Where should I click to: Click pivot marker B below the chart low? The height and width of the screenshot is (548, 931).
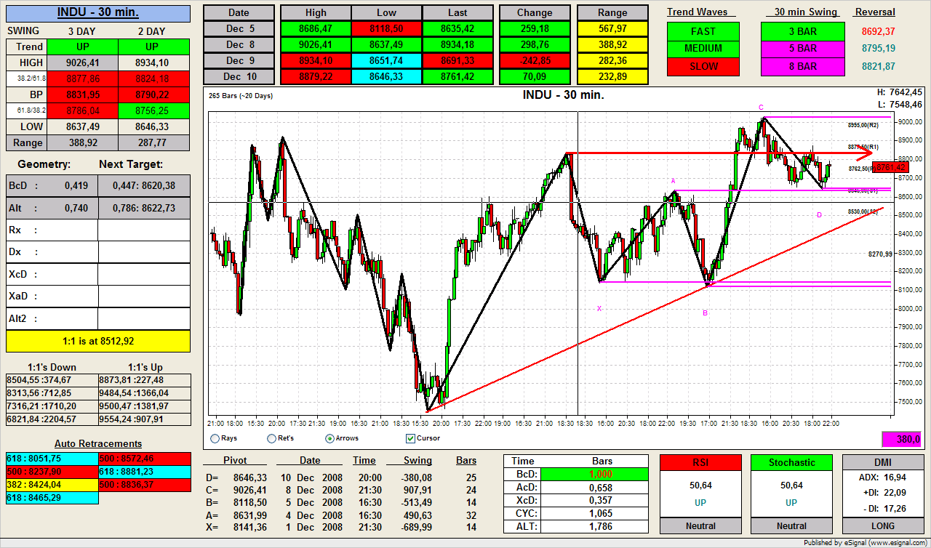[x=705, y=313]
